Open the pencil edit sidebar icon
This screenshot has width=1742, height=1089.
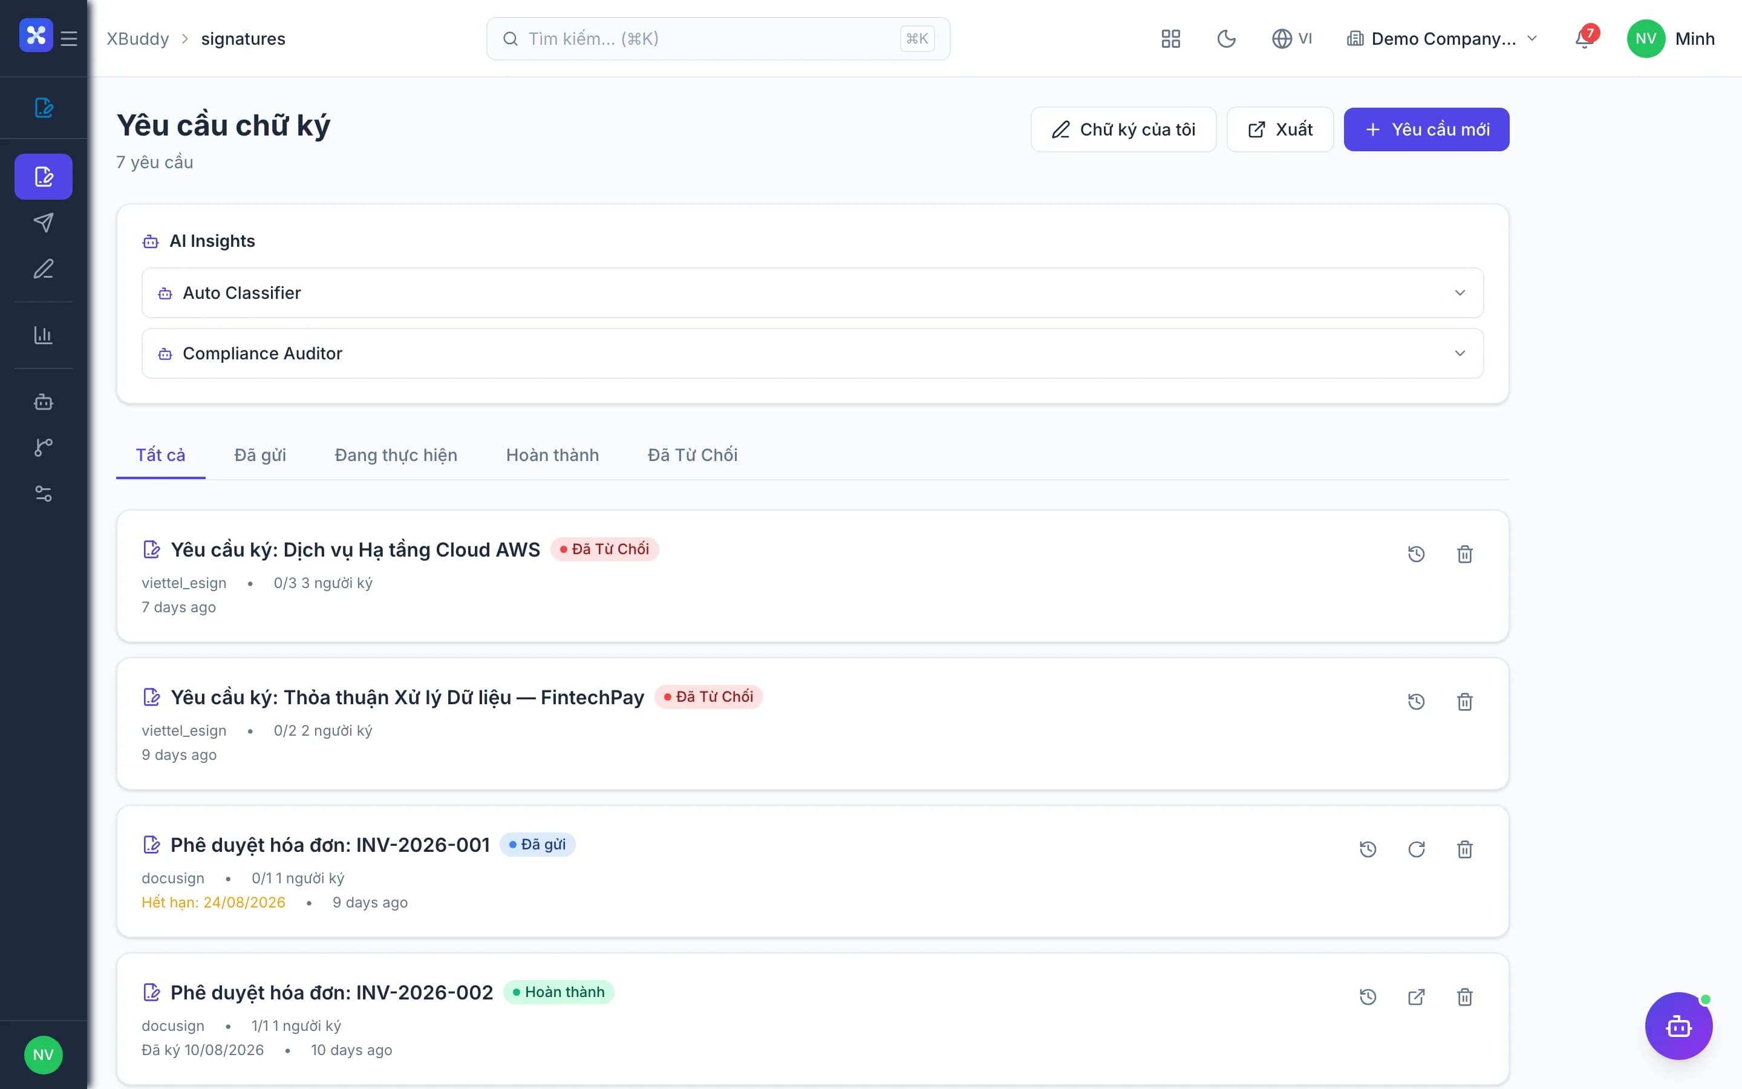(43, 269)
